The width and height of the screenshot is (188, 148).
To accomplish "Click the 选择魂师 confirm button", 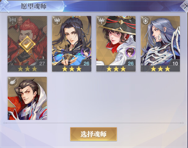I will coord(94,134).
